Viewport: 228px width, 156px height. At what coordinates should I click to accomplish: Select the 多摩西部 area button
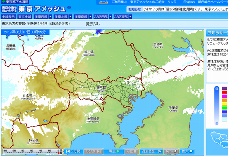click(41, 17)
